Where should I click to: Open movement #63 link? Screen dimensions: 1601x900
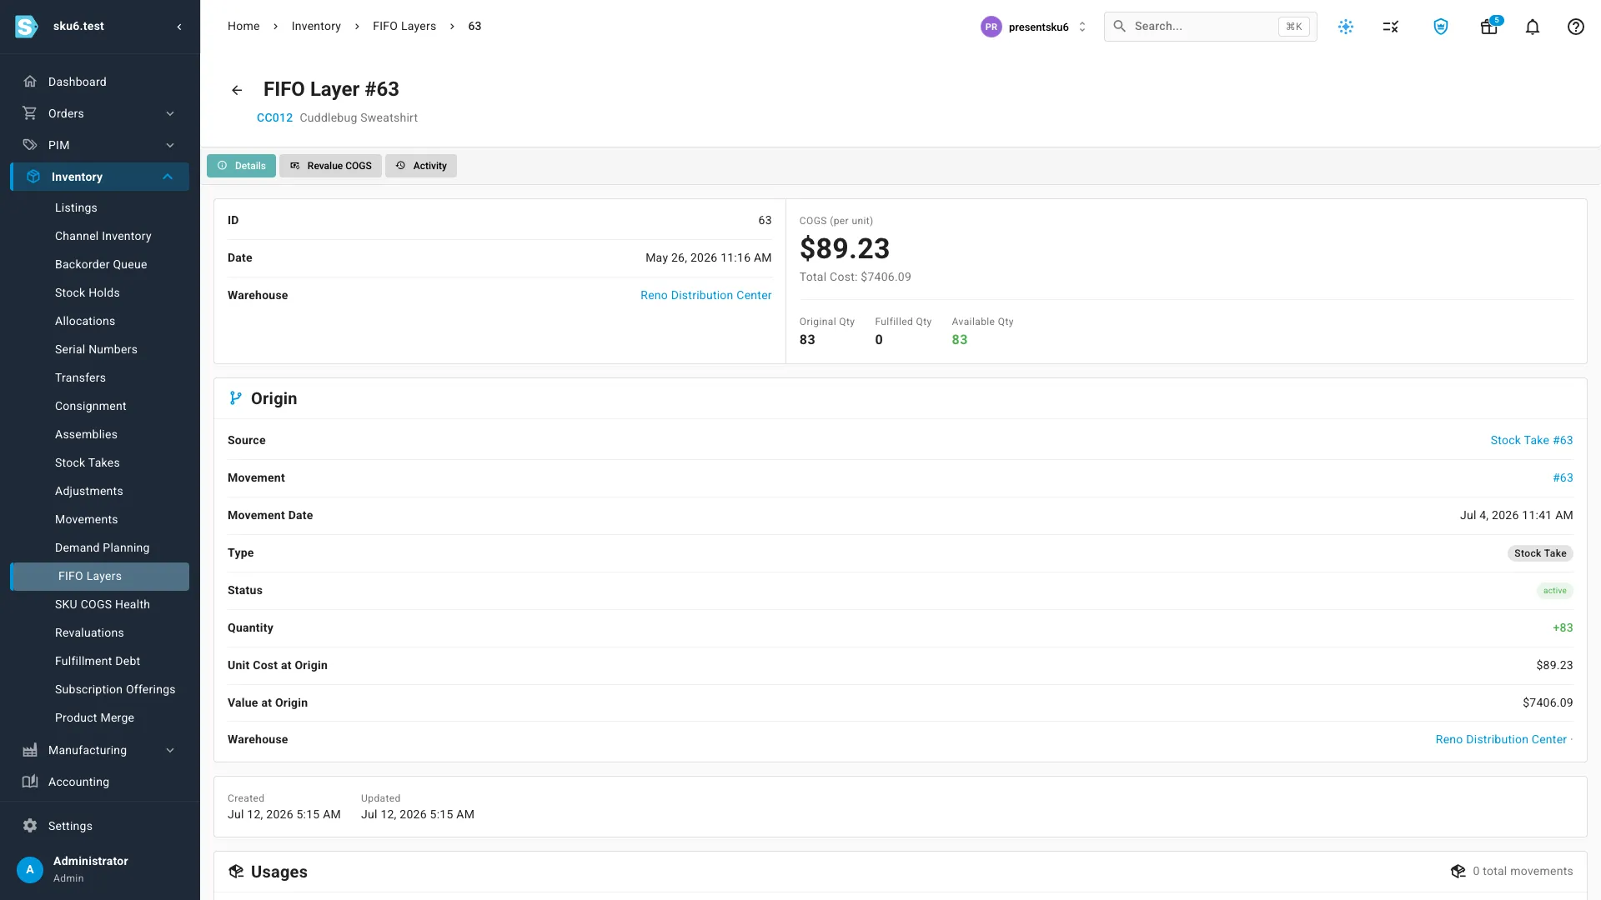tap(1563, 477)
